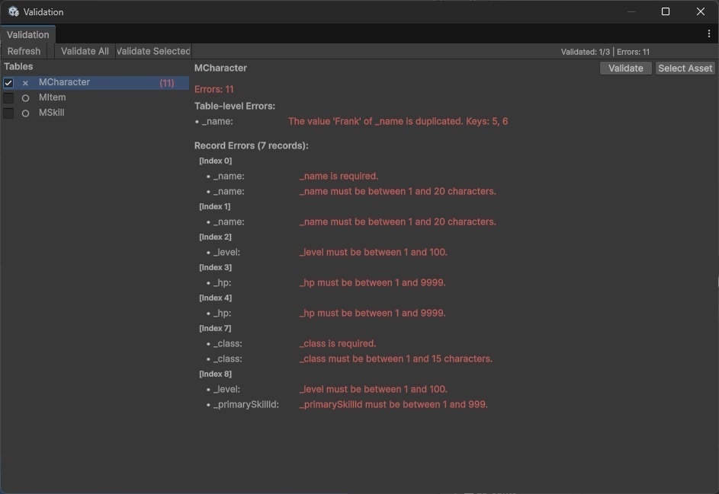The width and height of the screenshot is (719, 494).
Task: Click the Refresh button
Action: 24,51
